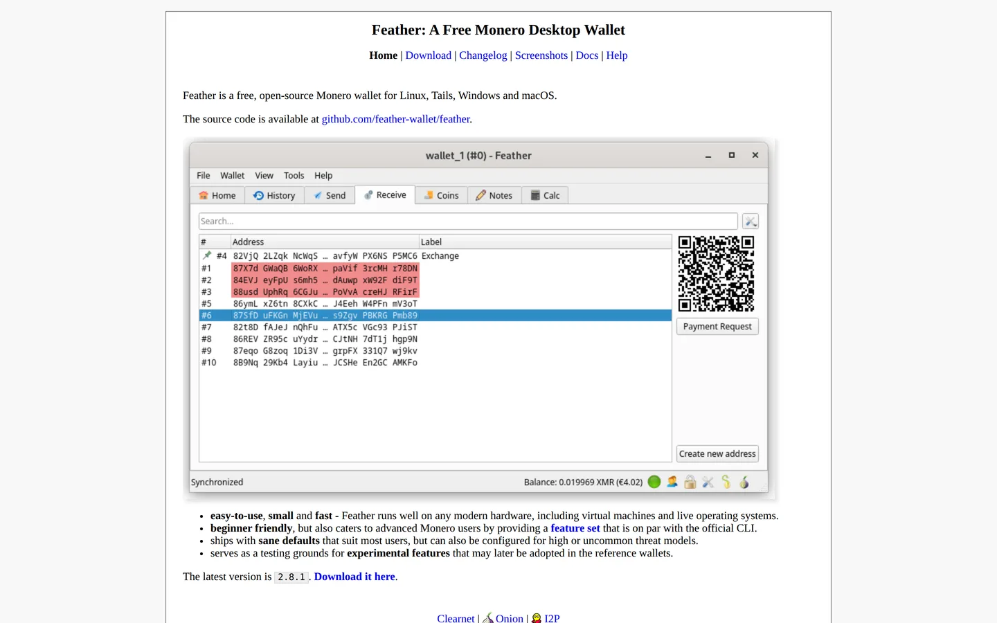Select address row #8 starting 86REV

click(435, 339)
